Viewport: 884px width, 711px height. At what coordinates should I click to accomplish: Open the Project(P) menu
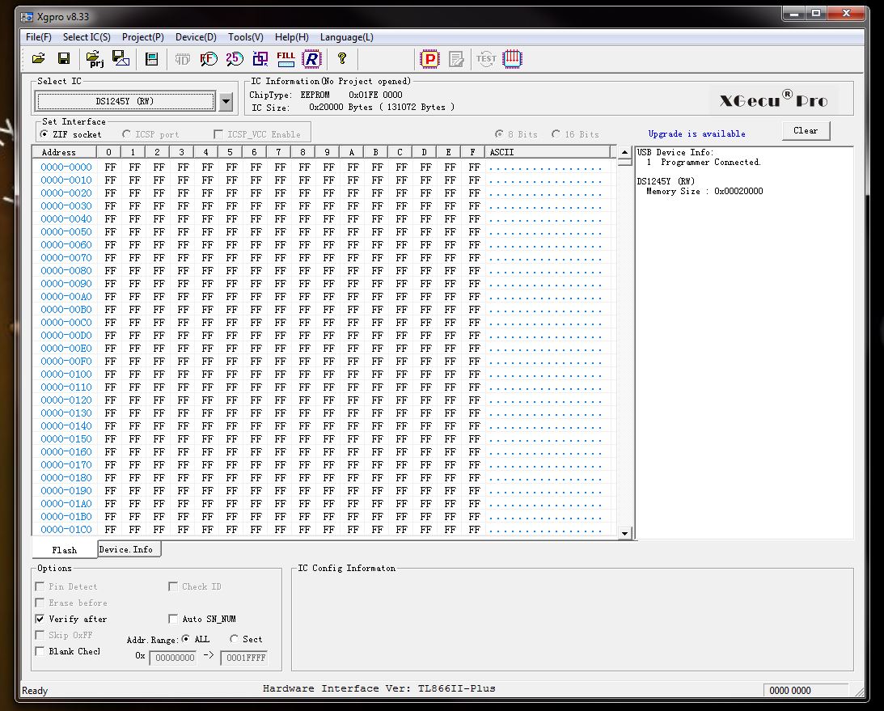142,37
